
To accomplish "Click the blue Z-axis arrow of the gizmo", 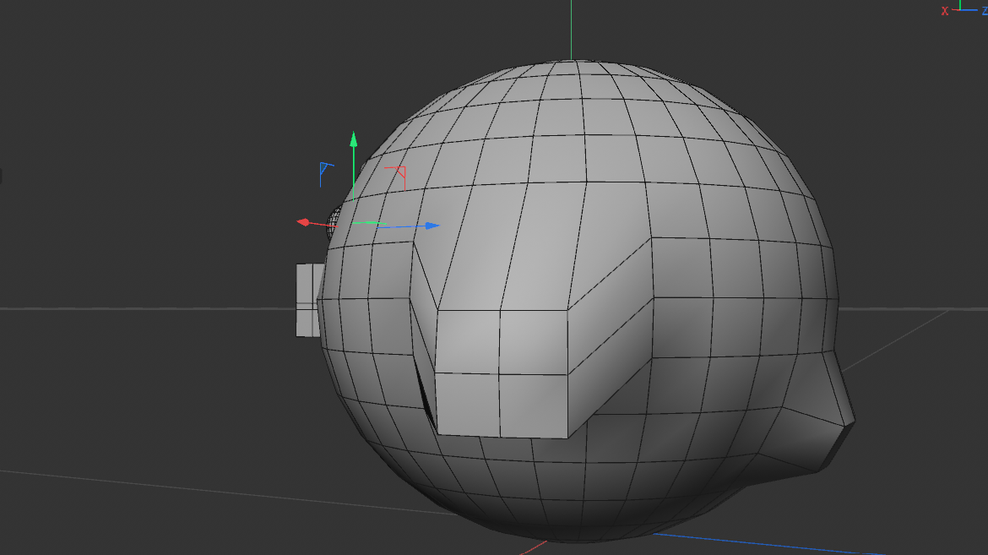I will tap(432, 226).
